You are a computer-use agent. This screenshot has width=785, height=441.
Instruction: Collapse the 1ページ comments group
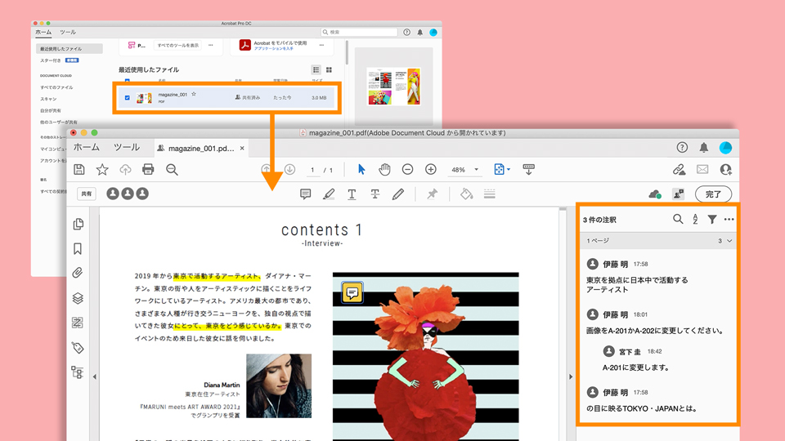click(729, 241)
